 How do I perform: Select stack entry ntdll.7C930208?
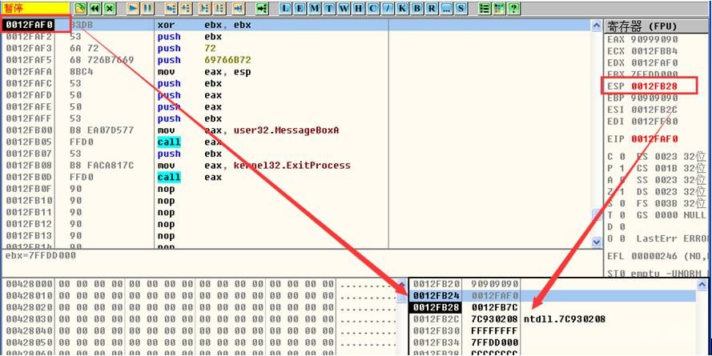(x=565, y=319)
